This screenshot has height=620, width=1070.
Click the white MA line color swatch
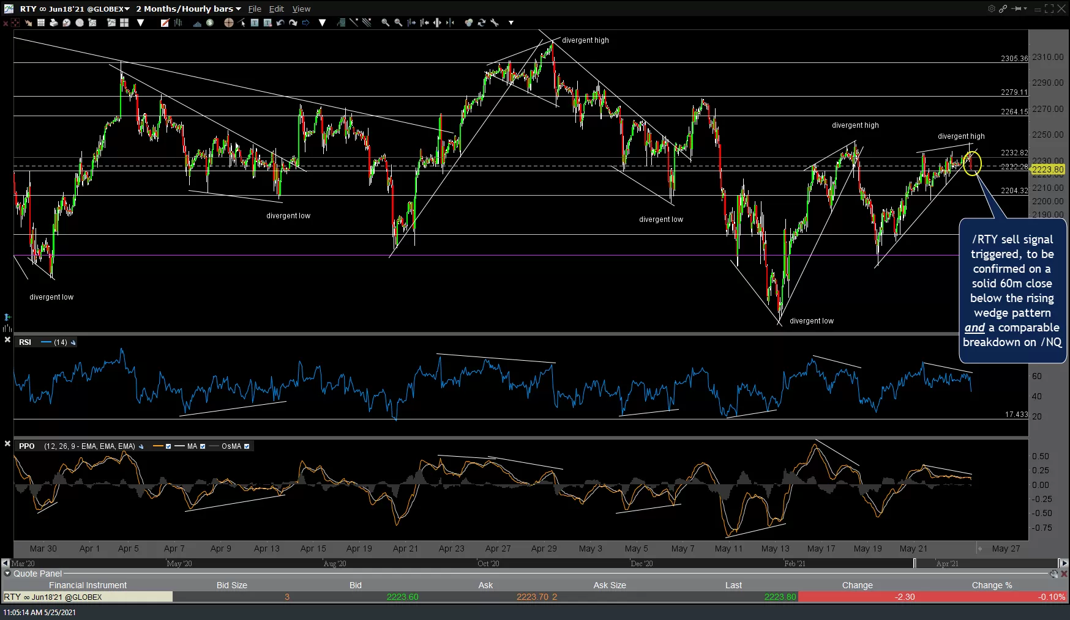pyautogui.click(x=180, y=446)
